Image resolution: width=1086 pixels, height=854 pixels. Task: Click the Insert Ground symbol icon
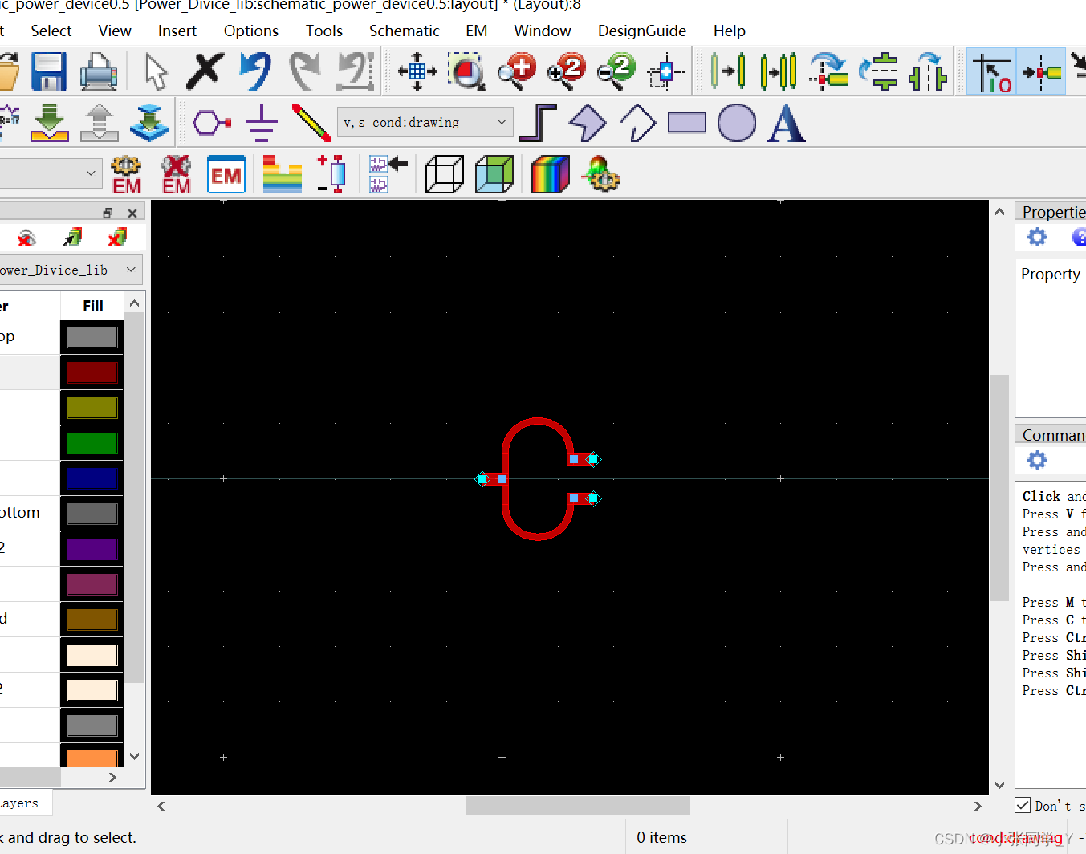click(x=262, y=124)
